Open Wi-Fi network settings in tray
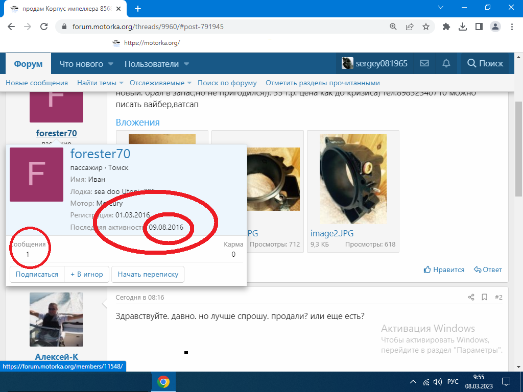Screen dimensions: 523x392 [426, 382]
